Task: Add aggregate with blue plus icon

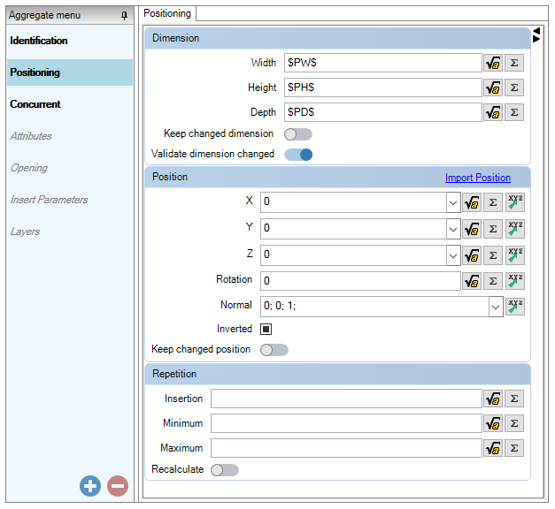Action: [x=90, y=486]
